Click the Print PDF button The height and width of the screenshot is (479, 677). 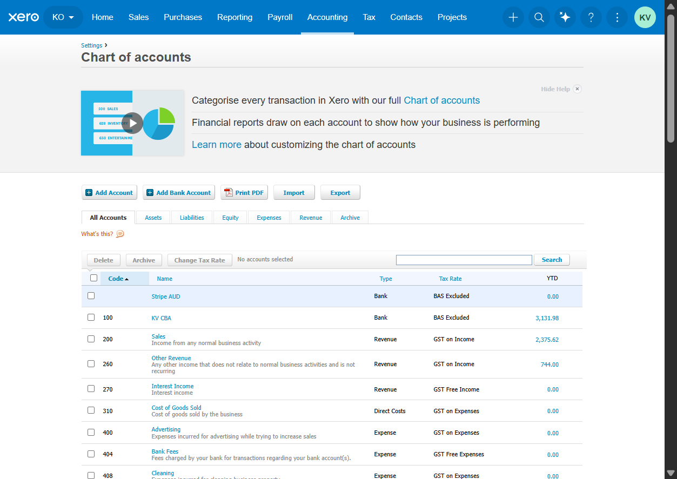pyautogui.click(x=244, y=193)
